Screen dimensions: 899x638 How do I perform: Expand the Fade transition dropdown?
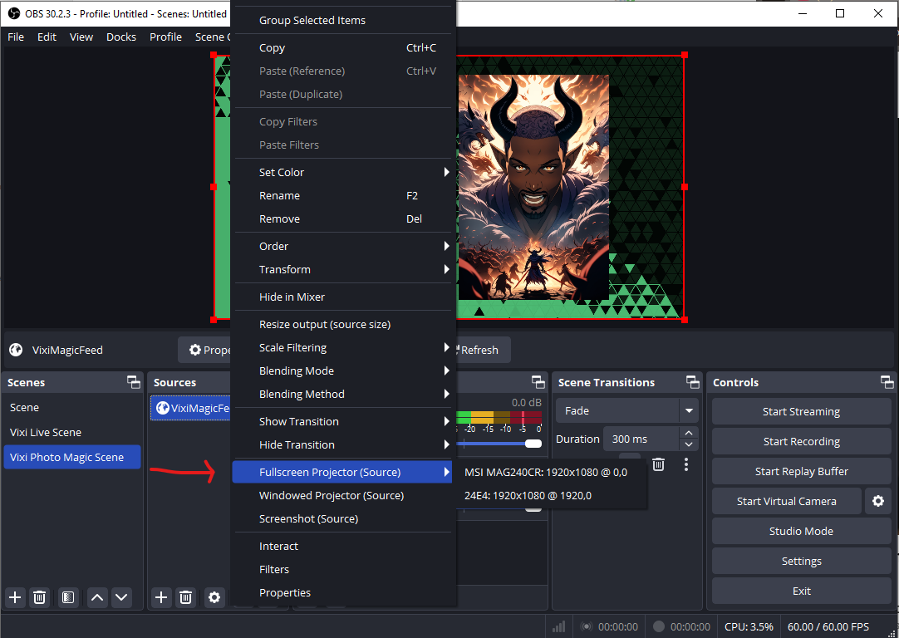689,410
